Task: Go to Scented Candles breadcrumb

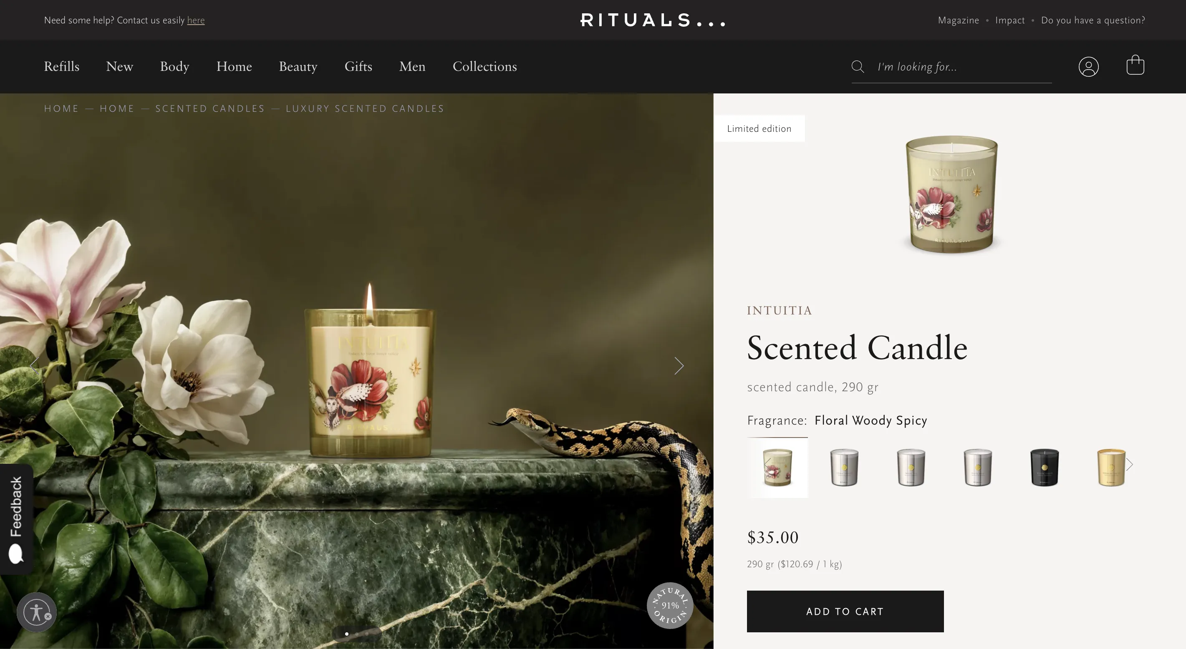Action: [210, 108]
